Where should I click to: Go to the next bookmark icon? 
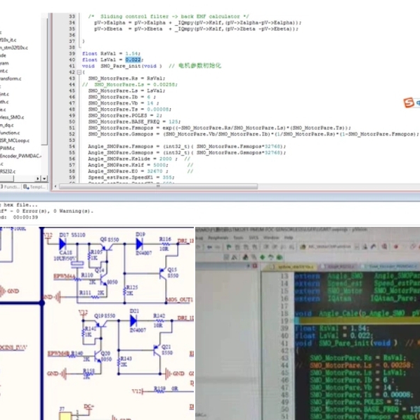click(x=246, y=247)
